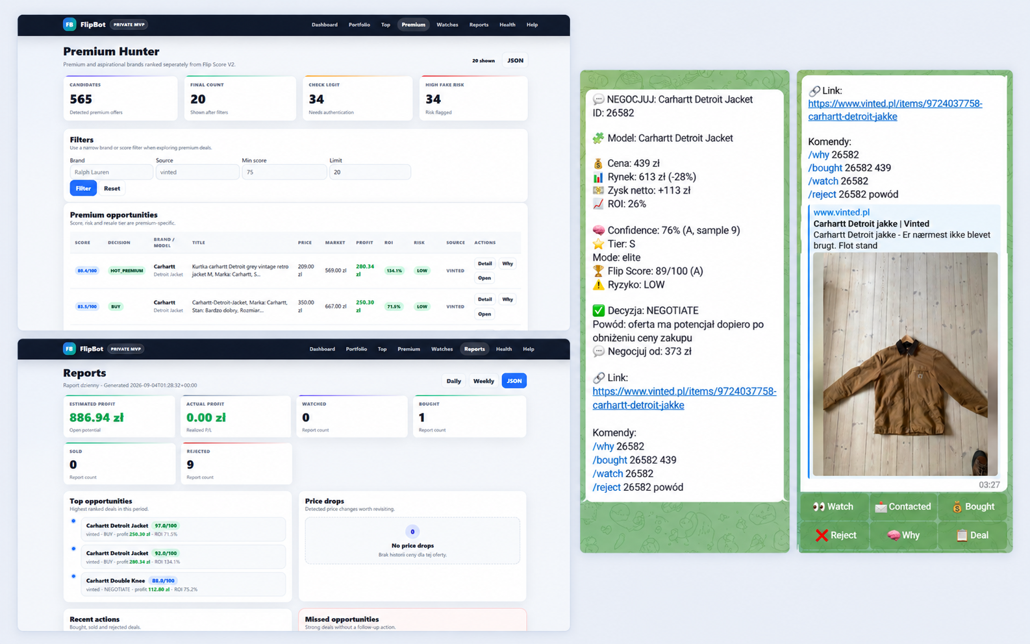The width and height of the screenshot is (1030, 644).
Task: Click the active Premium nav item in Premium Hunter
Action: pos(413,25)
